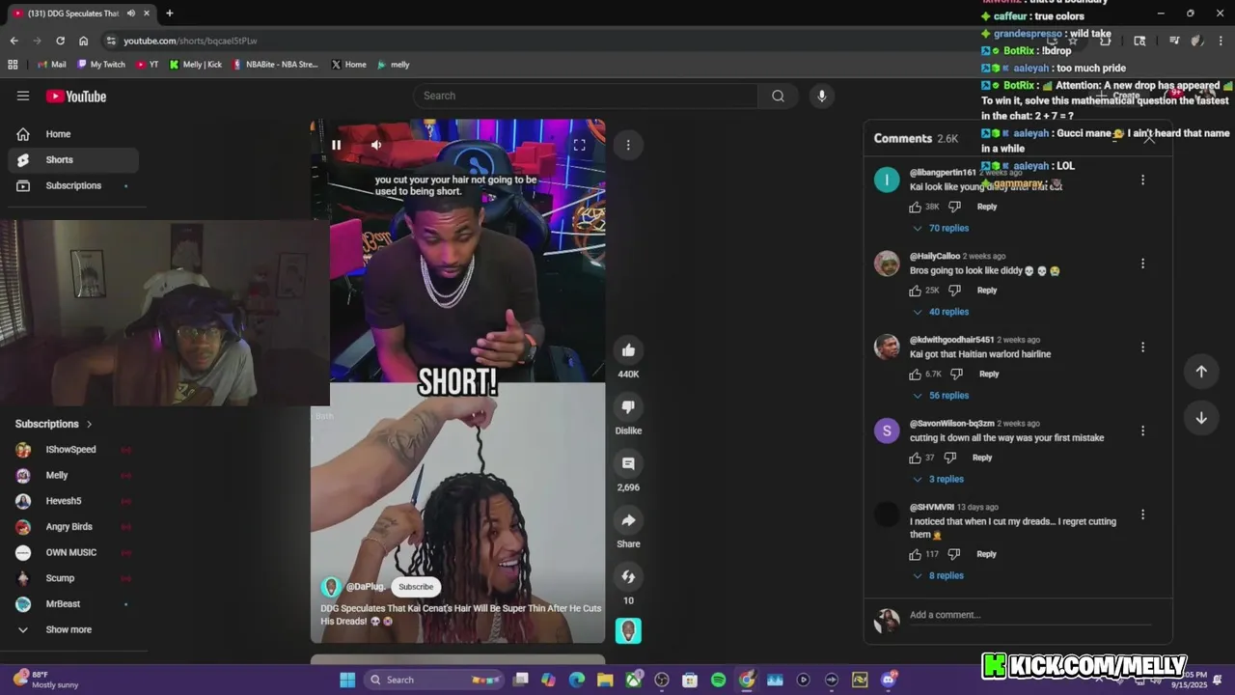The image size is (1235, 695).
Task: Select Subscriptions in the sidebar
Action: (73, 185)
